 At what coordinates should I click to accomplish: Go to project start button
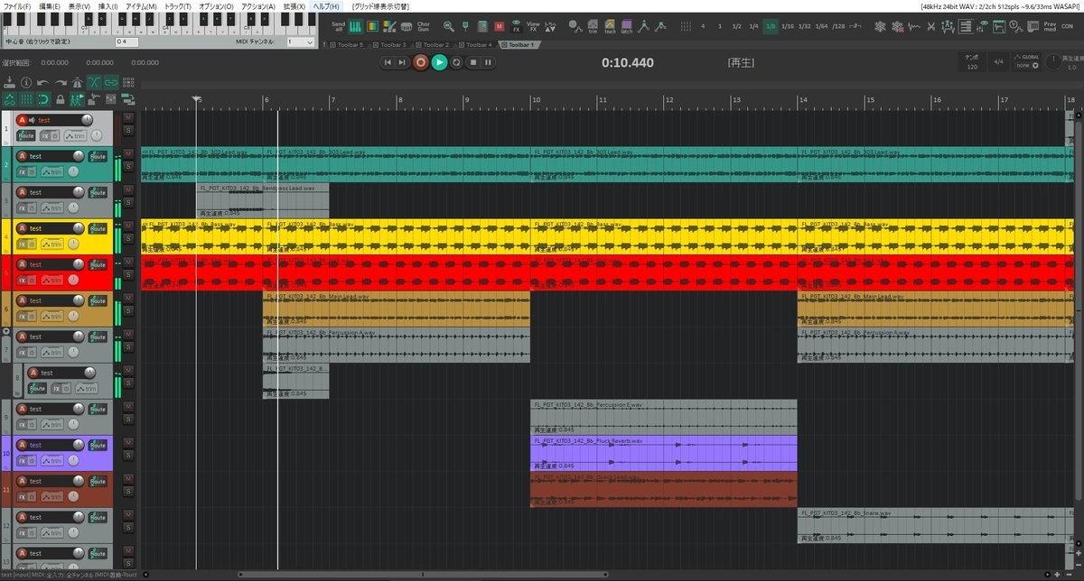tap(388, 62)
